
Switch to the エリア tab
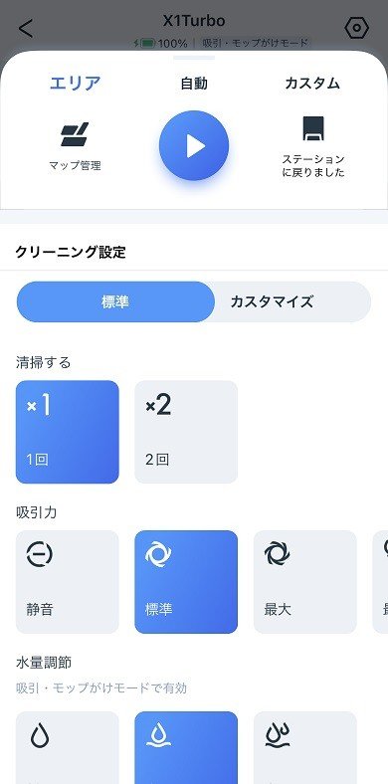[x=75, y=83]
